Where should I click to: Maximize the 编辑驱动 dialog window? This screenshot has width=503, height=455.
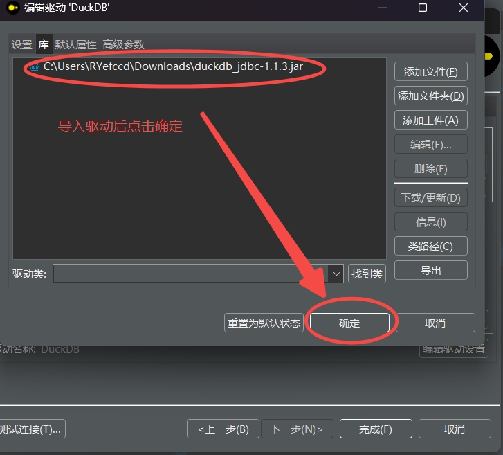tap(423, 8)
